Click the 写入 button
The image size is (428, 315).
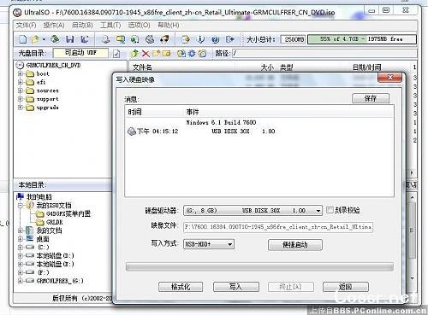236,287
